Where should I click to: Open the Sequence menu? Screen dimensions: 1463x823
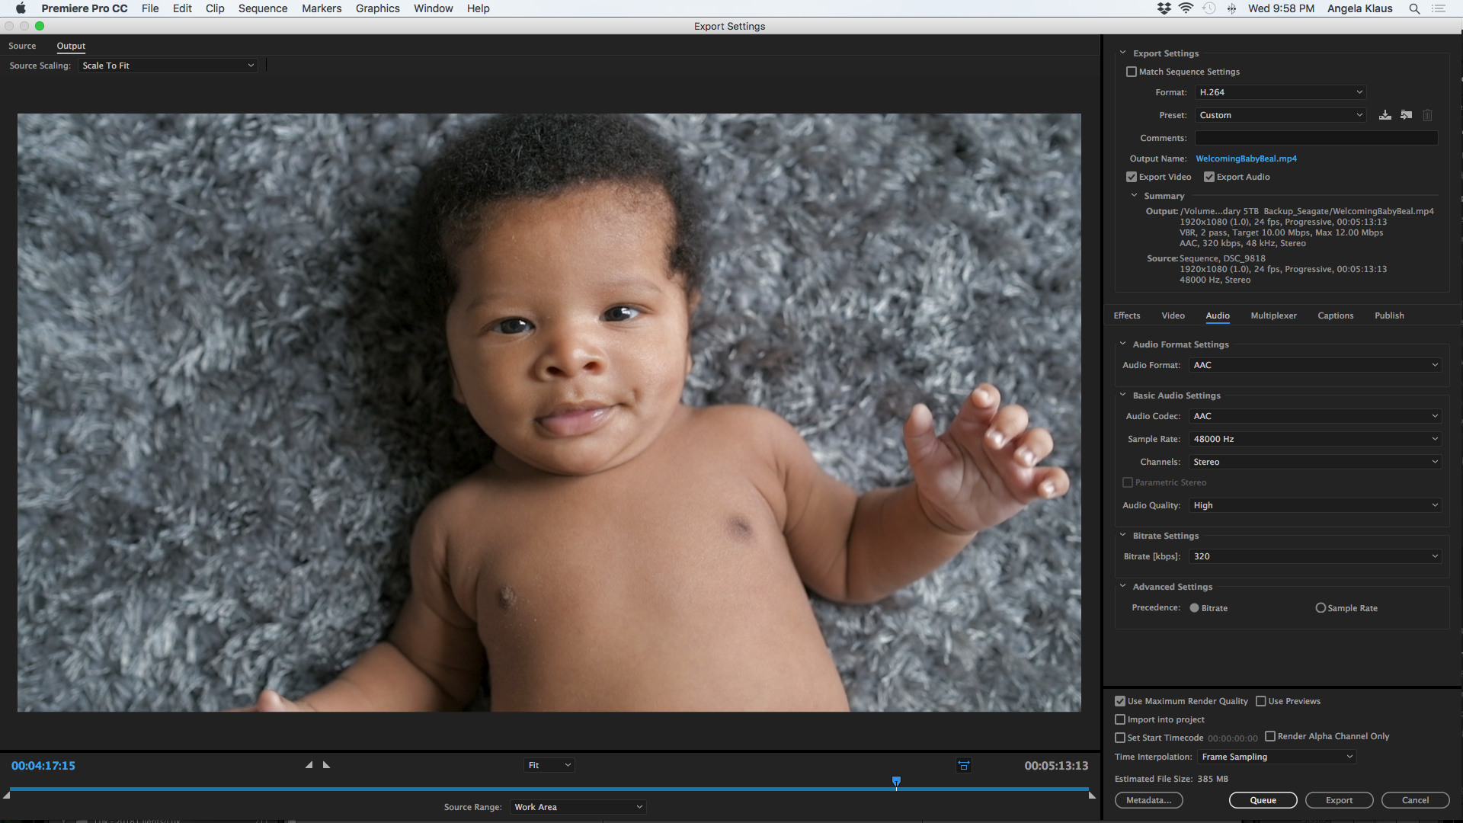pos(263,8)
